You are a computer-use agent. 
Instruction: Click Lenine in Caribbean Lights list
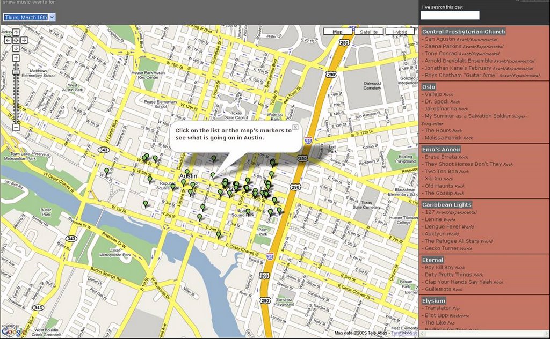[x=433, y=219]
